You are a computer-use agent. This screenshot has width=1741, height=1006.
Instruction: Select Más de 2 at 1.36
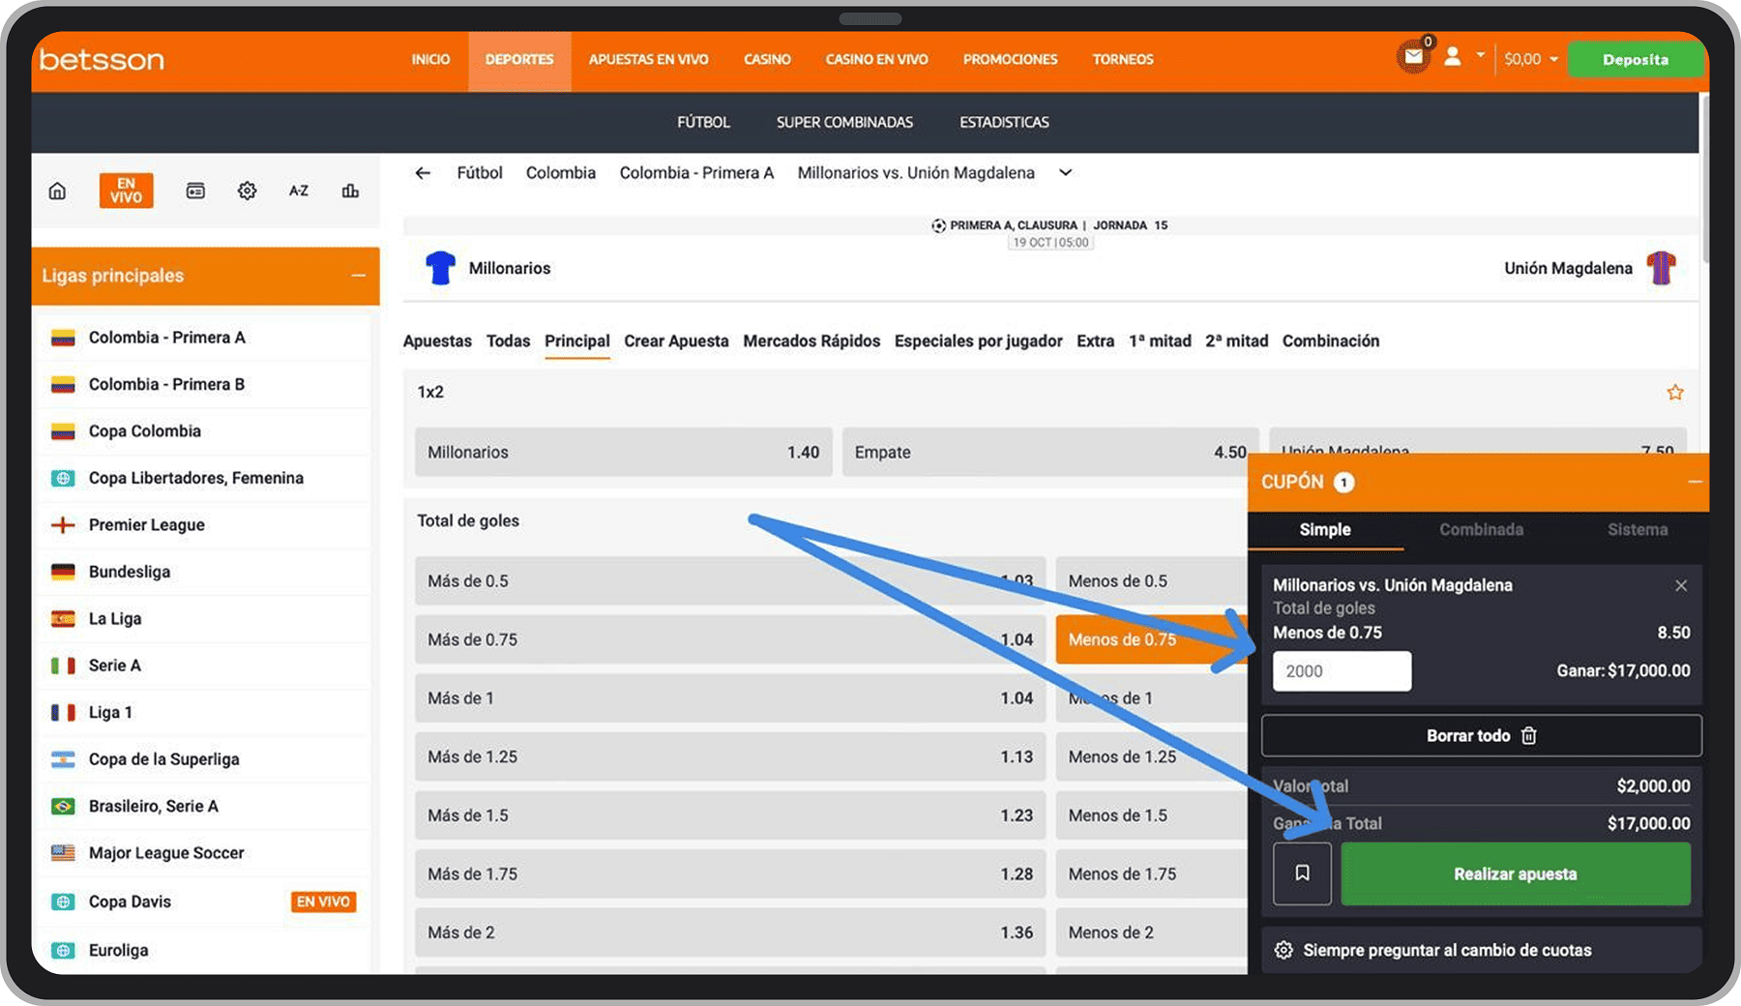(x=730, y=932)
